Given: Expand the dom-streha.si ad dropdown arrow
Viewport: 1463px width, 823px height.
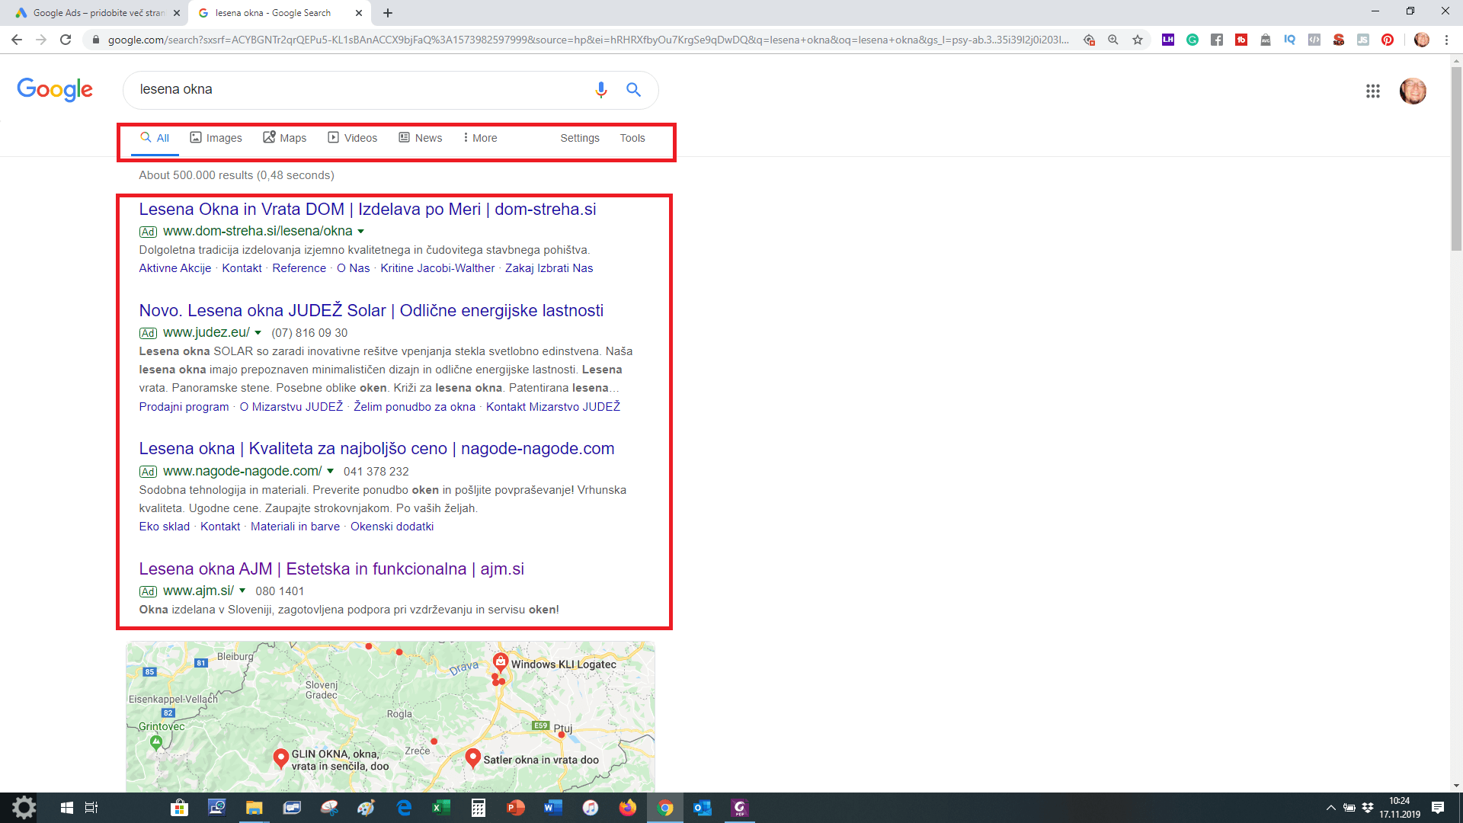Looking at the screenshot, I should (x=361, y=232).
